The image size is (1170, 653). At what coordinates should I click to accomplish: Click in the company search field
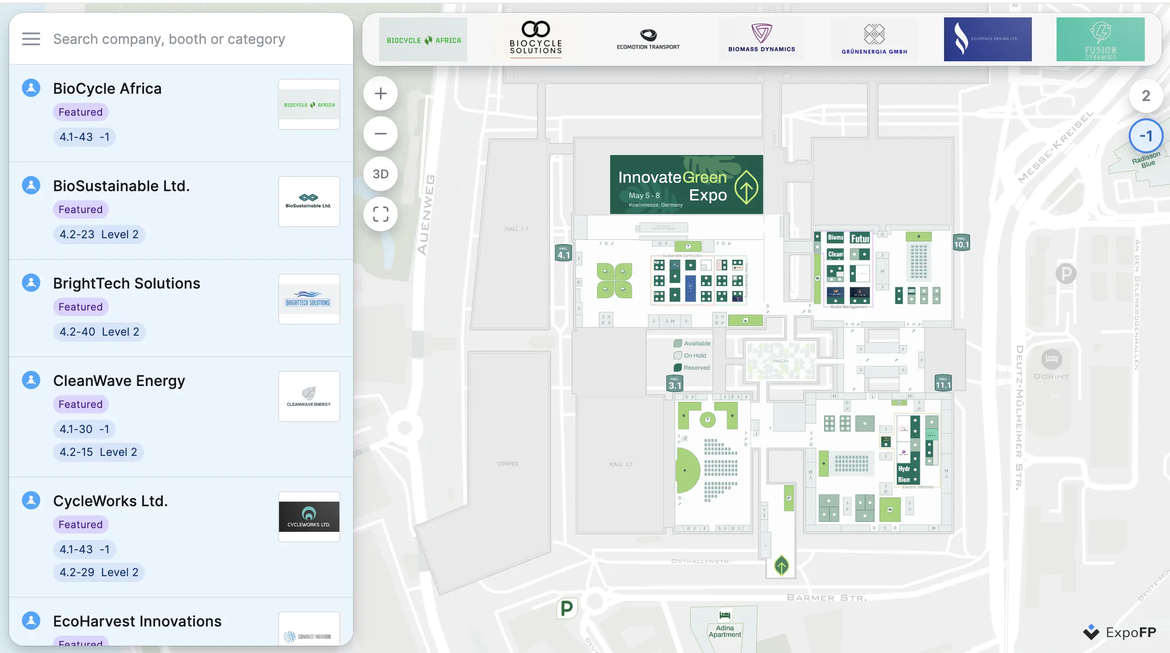(x=169, y=39)
